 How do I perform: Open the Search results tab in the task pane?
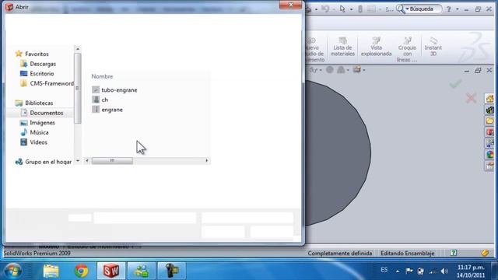tap(489, 132)
